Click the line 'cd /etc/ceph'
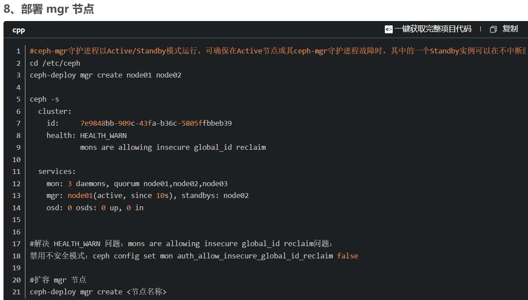This screenshot has height=300, width=528. point(55,63)
